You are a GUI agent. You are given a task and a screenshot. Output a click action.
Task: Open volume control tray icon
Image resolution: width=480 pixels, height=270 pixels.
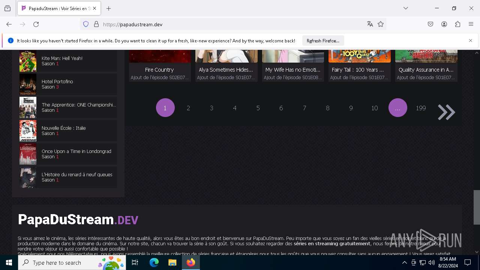click(432, 262)
